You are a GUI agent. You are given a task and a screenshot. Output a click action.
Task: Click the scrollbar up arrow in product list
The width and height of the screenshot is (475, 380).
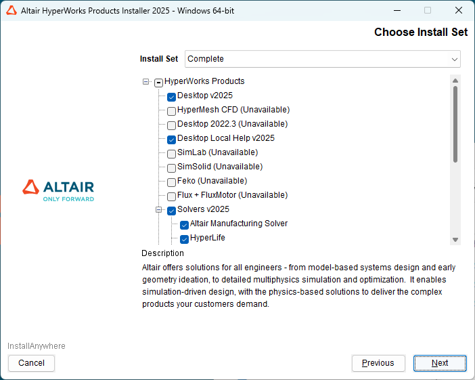coord(455,80)
